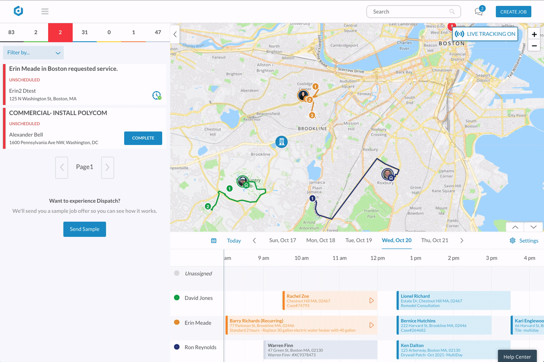Go to next dates in schedule
Image resolution: width=544 pixels, height=362 pixels.
462,241
